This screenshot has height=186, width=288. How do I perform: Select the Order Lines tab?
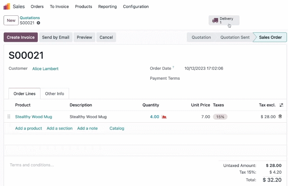tap(24, 93)
